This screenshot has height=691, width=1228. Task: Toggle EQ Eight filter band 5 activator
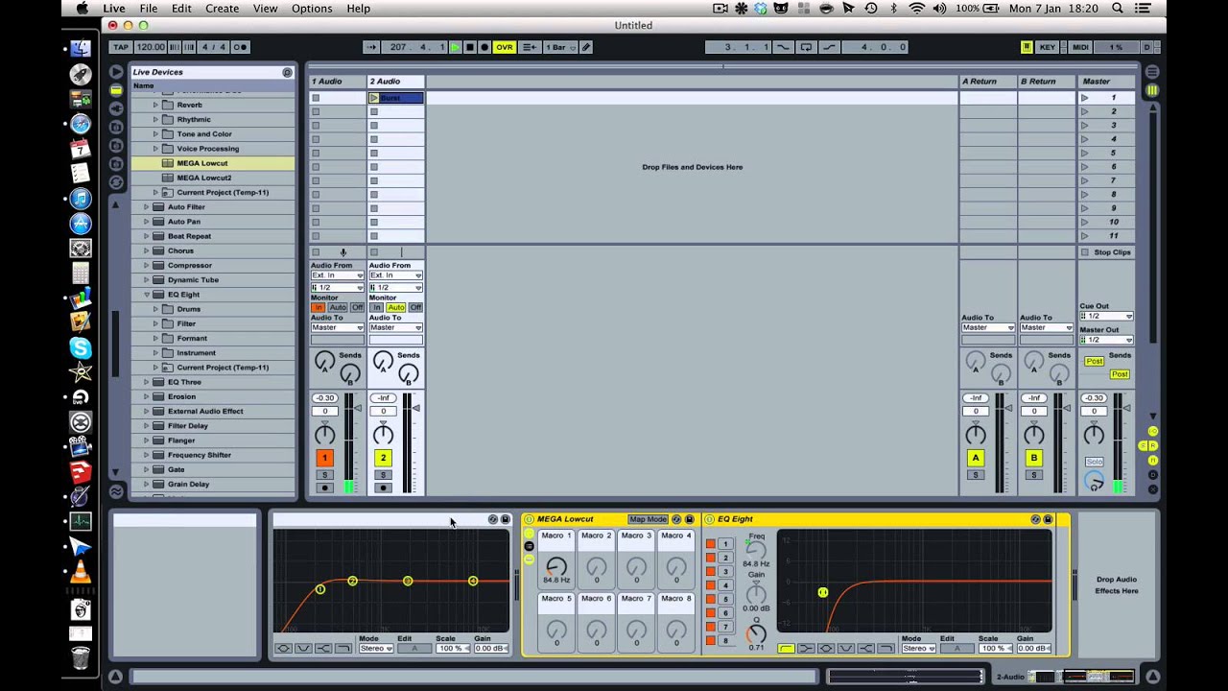tap(711, 600)
